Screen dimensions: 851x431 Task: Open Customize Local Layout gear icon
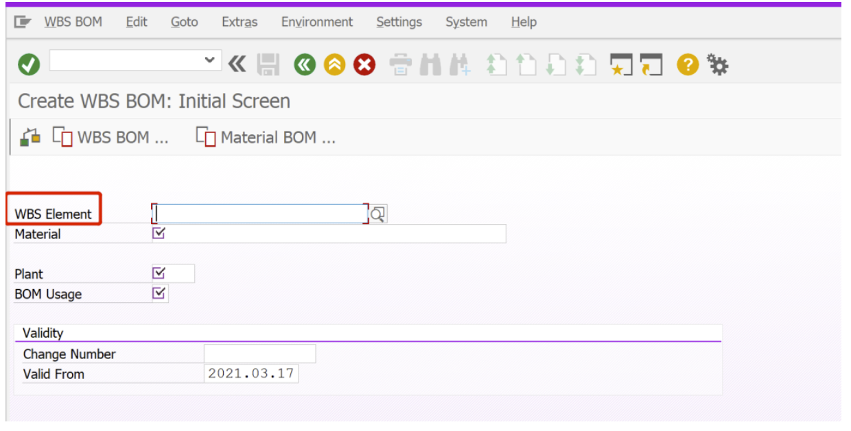point(717,64)
